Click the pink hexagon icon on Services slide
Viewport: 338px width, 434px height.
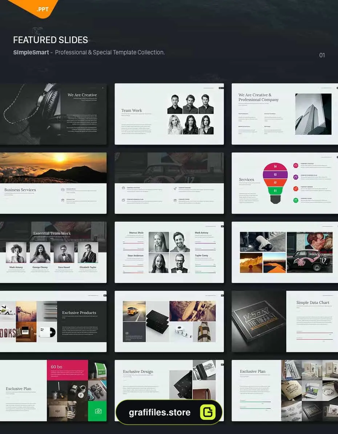coord(296,166)
